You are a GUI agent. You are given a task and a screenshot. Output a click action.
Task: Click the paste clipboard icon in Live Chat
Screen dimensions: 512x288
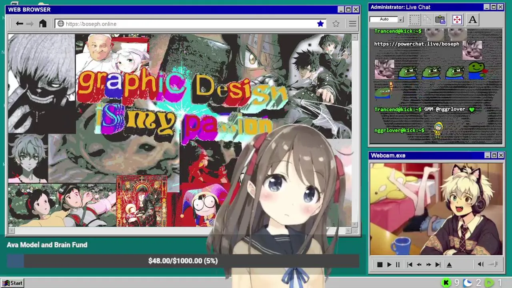[x=440, y=19]
